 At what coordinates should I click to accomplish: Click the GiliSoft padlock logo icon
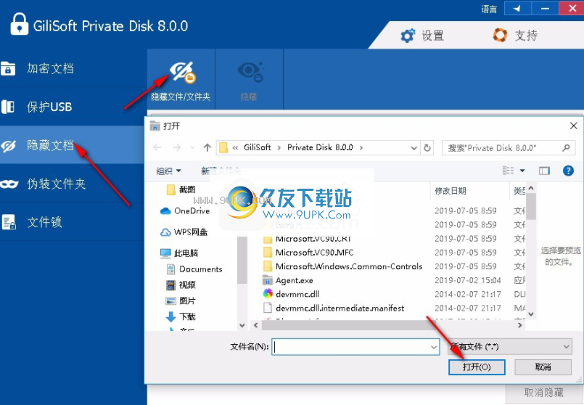tap(20, 25)
